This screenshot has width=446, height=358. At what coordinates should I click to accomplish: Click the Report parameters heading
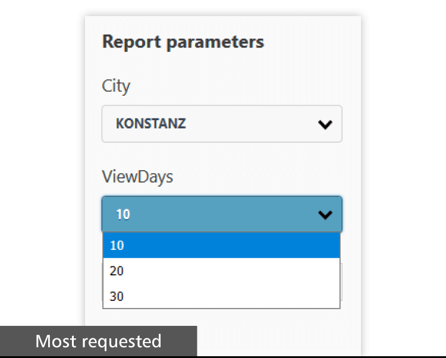point(183,42)
